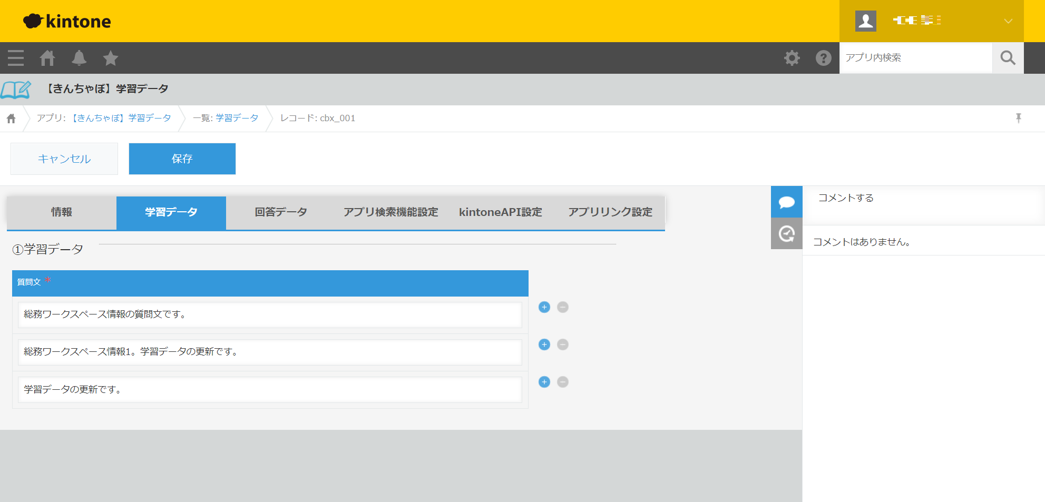Show the change history panel
Image resolution: width=1045 pixels, height=502 pixels.
[786, 233]
